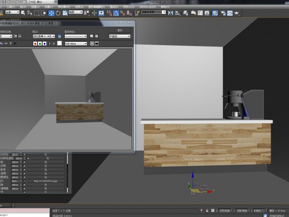Image resolution: width=289 pixels, height=217 pixels.
Task: Toggle the blue channel in render window
Action: 44,44
